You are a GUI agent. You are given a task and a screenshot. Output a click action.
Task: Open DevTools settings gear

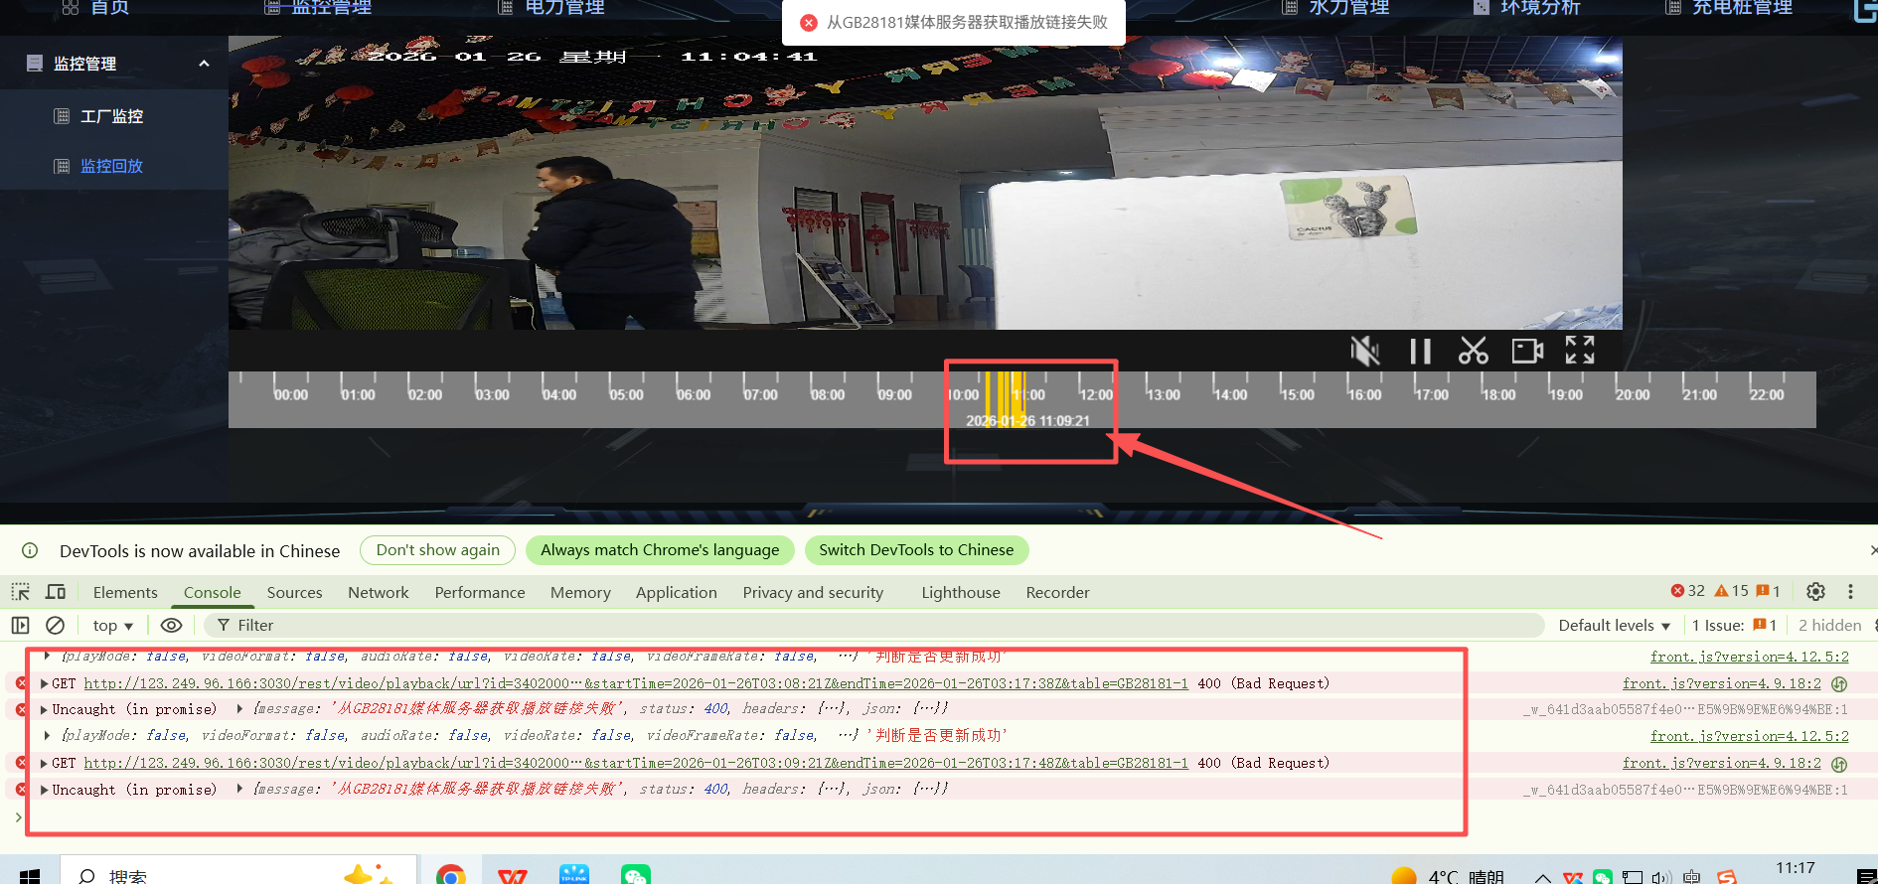tap(1815, 592)
